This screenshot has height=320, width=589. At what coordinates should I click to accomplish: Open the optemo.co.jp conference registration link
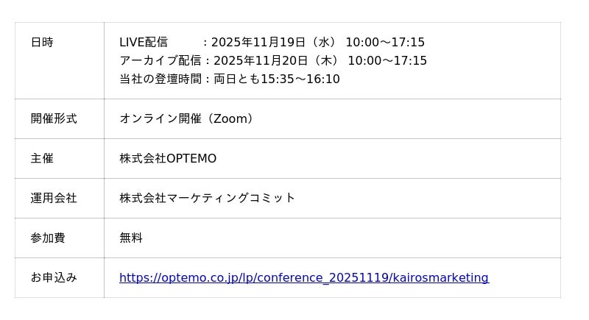coord(303,278)
